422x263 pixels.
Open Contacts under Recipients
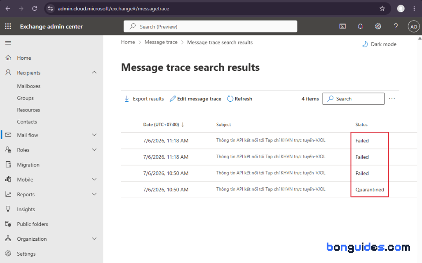[x=27, y=121]
